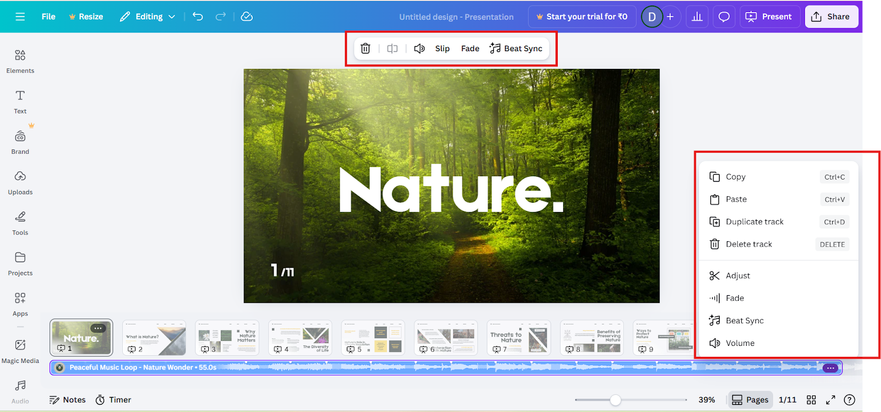Open page 1 thumbnail options menu
Screen dimensions: 881x412
(98, 328)
